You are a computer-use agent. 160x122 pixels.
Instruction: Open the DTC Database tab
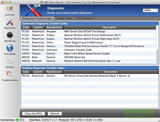tap(85, 19)
